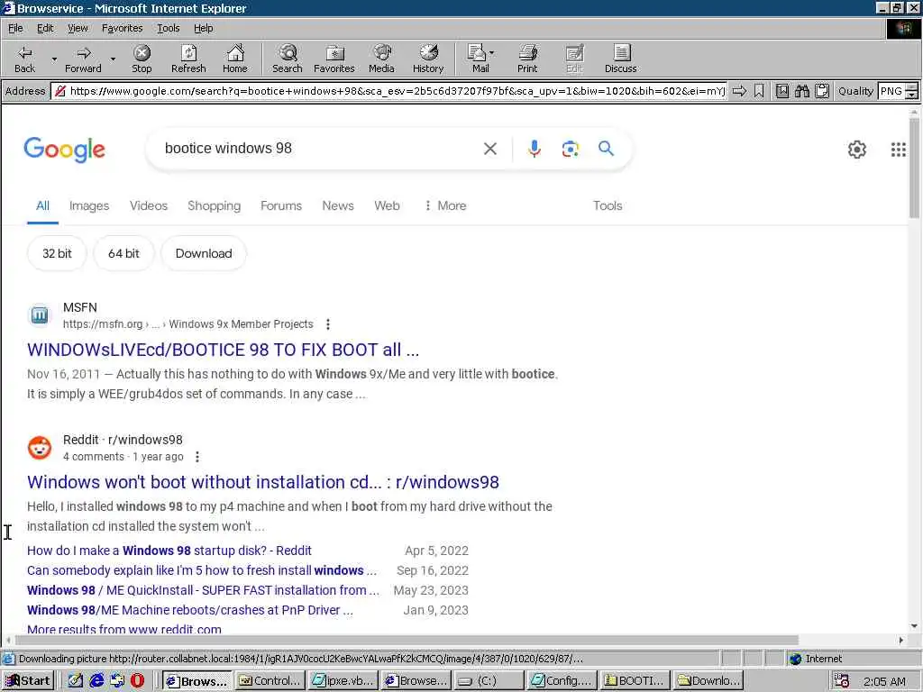Viewport: 923px width, 692px height.
Task: Open the Quality PNG dropdown
Action: 911,91
